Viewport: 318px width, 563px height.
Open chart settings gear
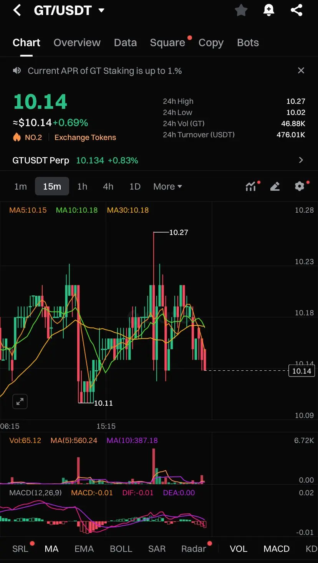coord(300,186)
